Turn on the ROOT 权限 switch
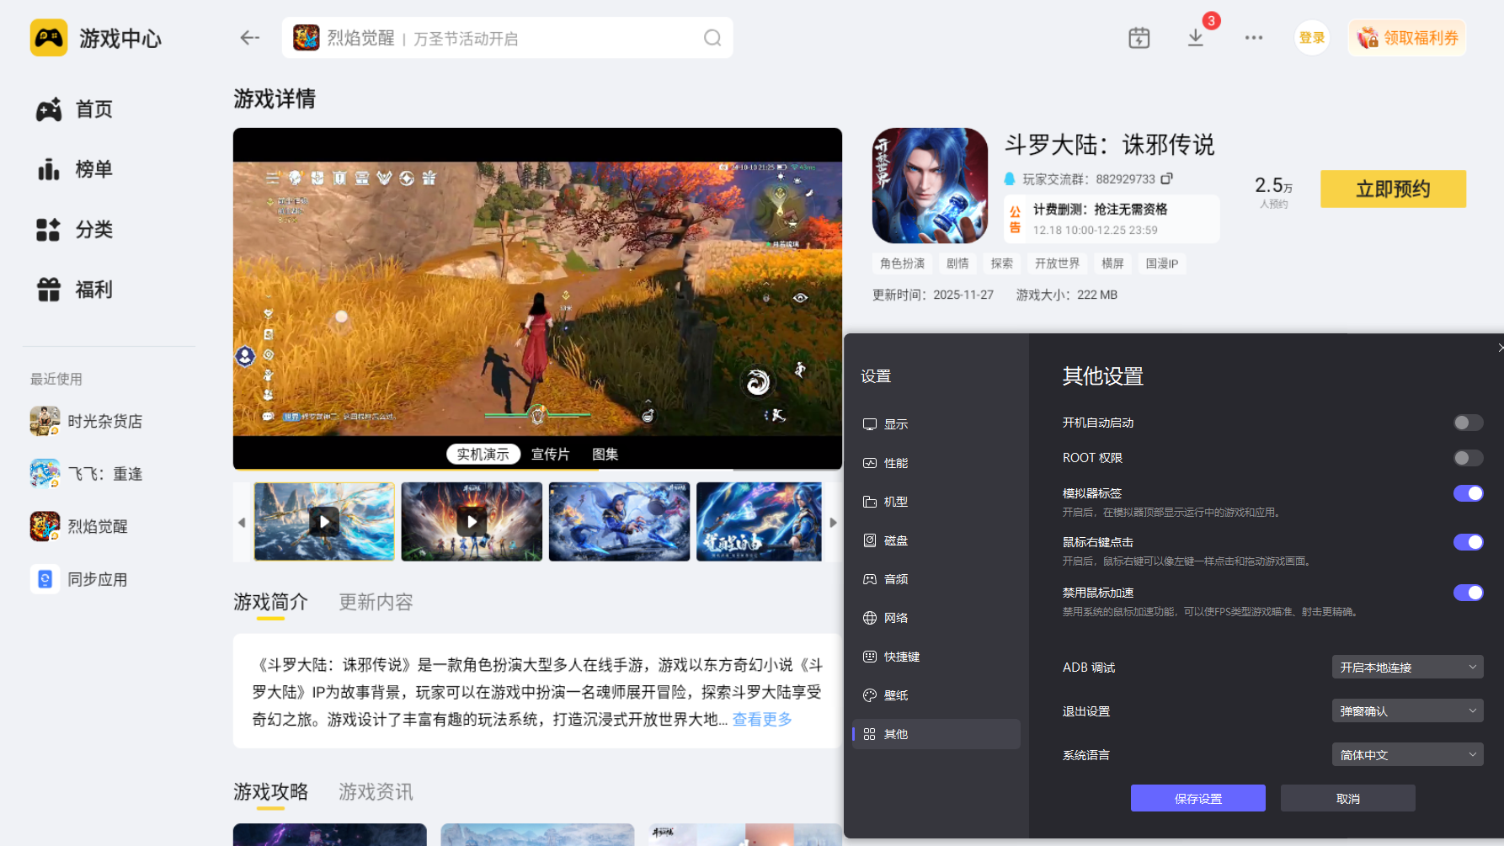Viewport: 1504px width, 846px height. click(1468, 458)
